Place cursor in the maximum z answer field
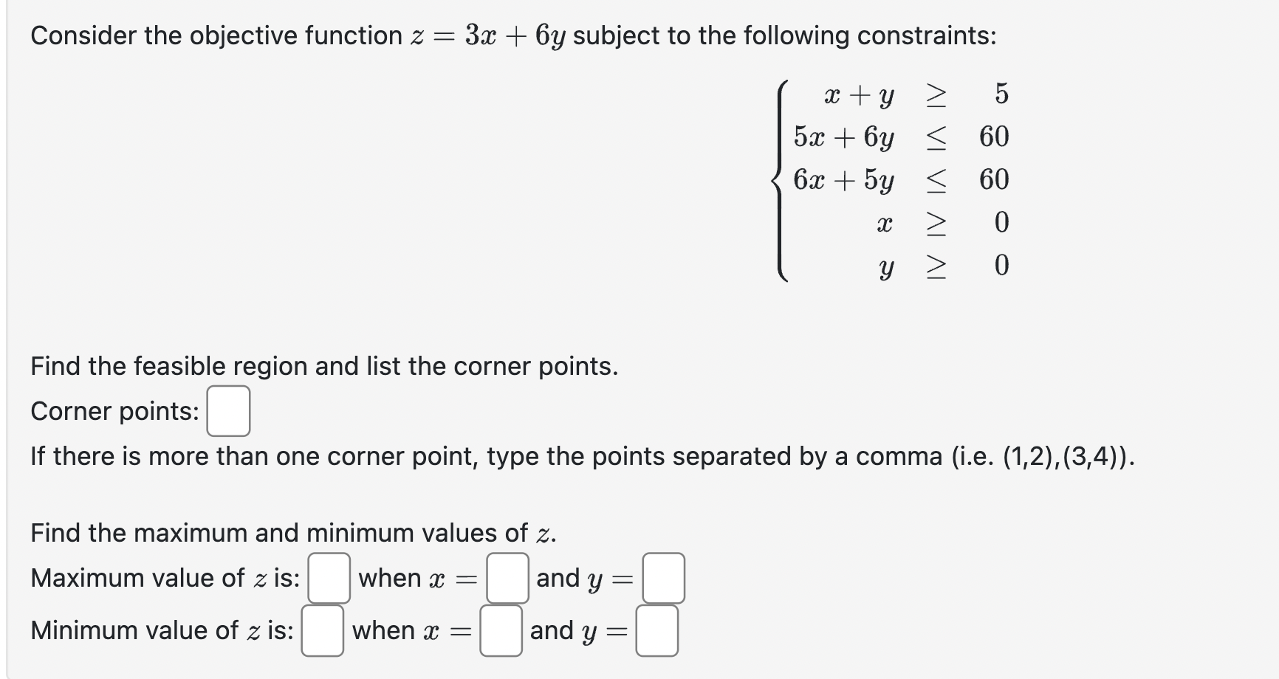1279x679 pixels. 328,578
